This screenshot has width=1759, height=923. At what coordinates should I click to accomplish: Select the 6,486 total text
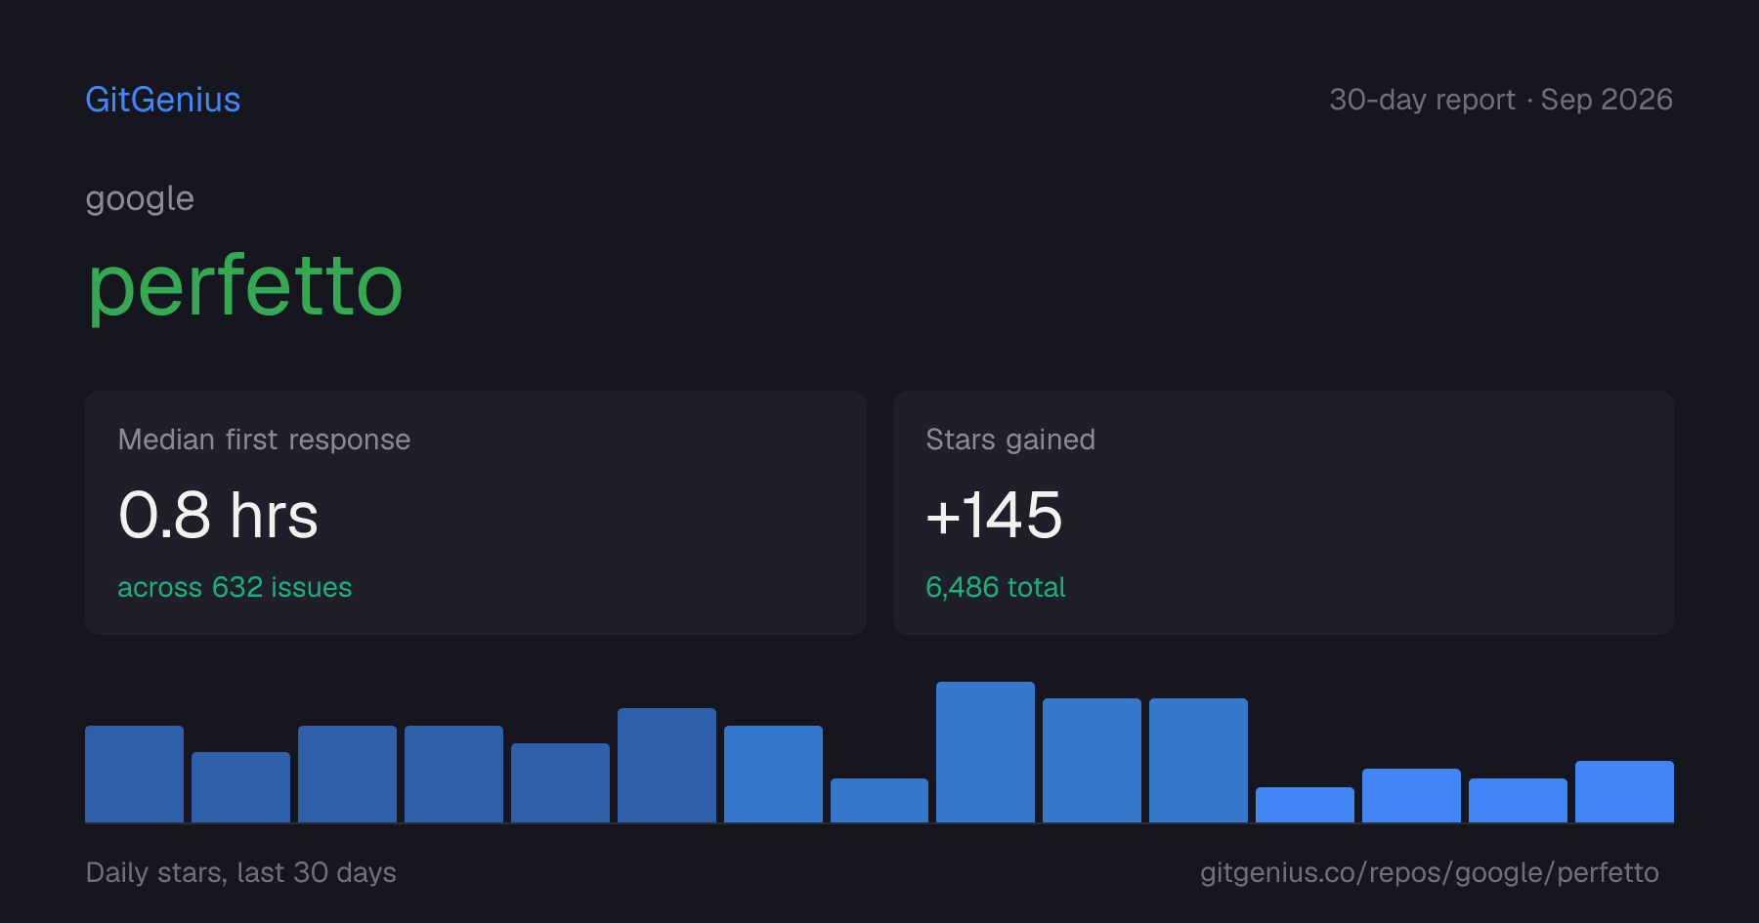pos(995,587)
